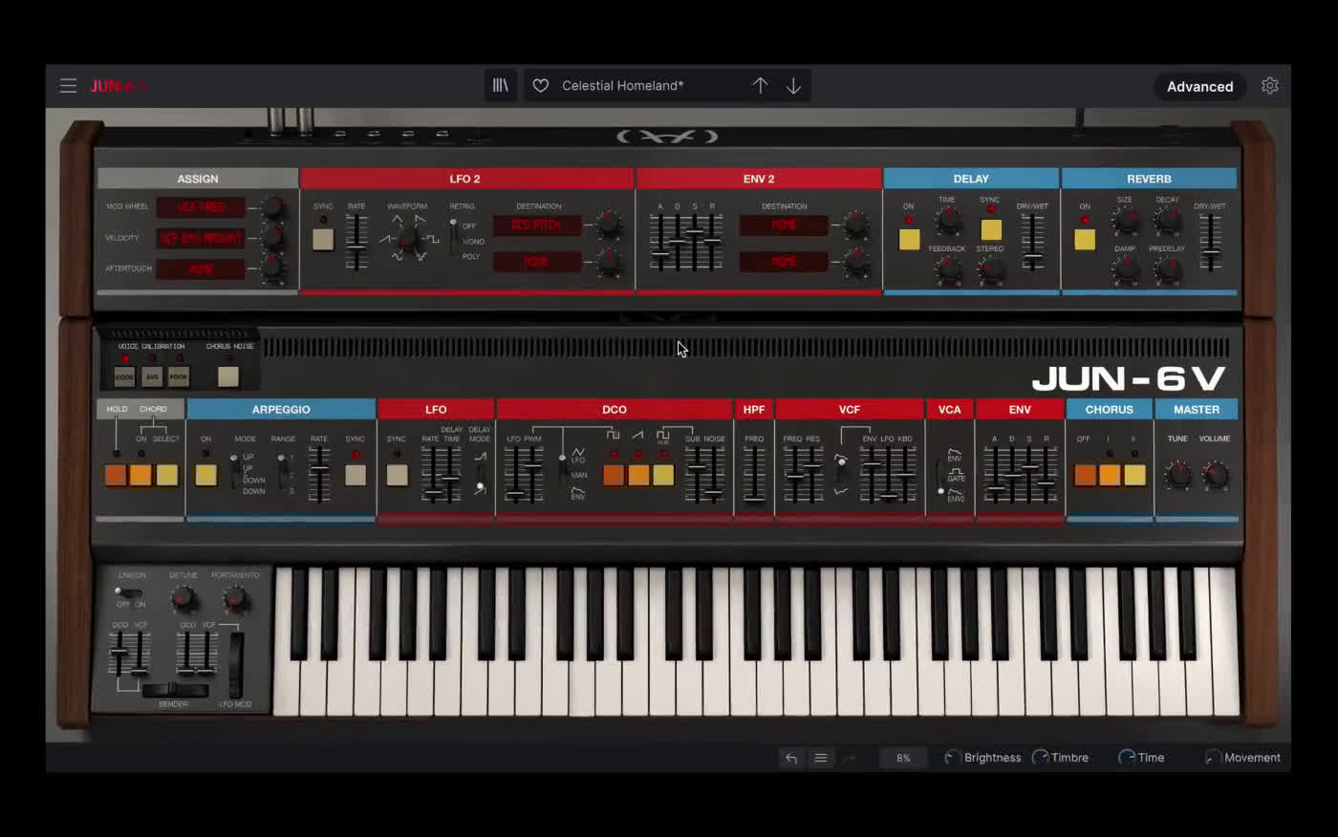Click the Detune knob
This screenshot has height=837, width=1338.
pyautogui.click(x=183, y=599)
